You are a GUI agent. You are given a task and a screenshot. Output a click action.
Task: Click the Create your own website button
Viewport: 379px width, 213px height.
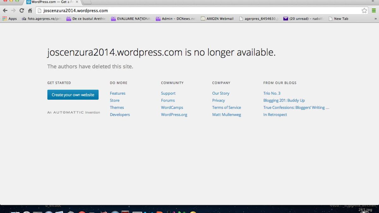[73, 94]
